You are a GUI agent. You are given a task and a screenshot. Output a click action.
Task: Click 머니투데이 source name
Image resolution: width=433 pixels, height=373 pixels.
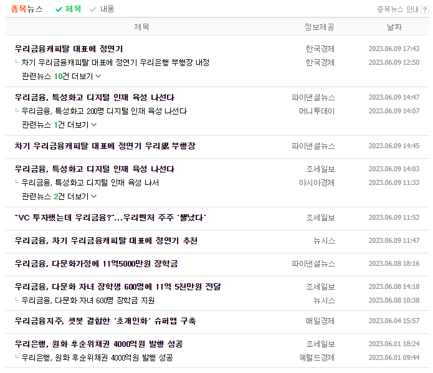coord(316,111)
